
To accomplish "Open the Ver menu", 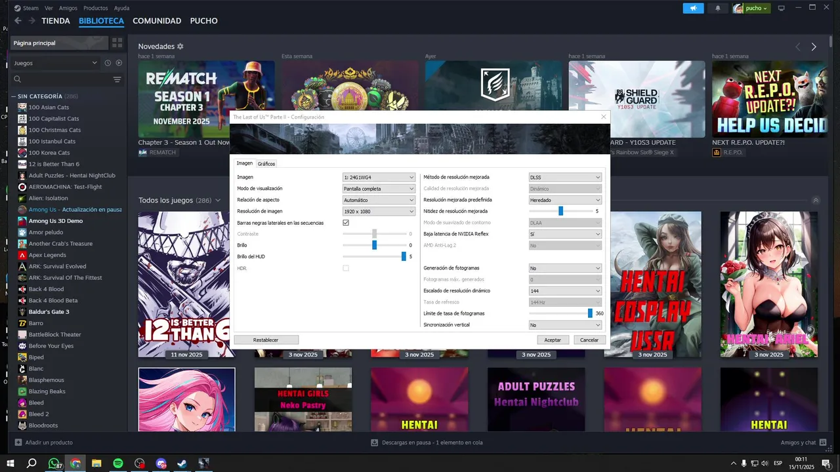I will pos(49,8).
